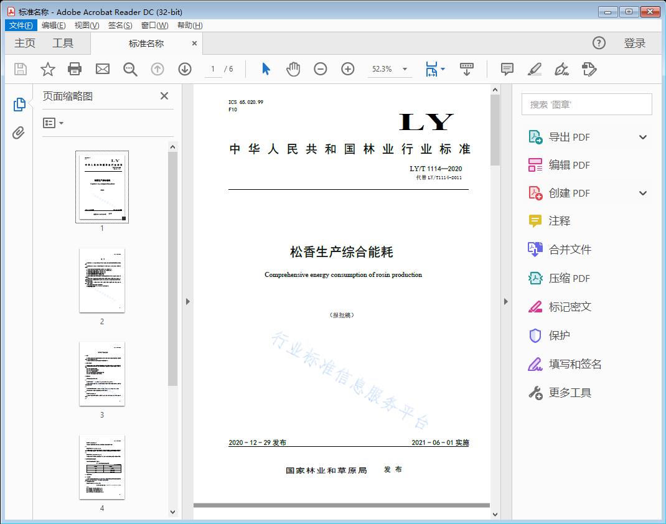Viewport: 666px width, 524px height.
Task: Select the arrow selection tool
Action: [x=265, y=69]
